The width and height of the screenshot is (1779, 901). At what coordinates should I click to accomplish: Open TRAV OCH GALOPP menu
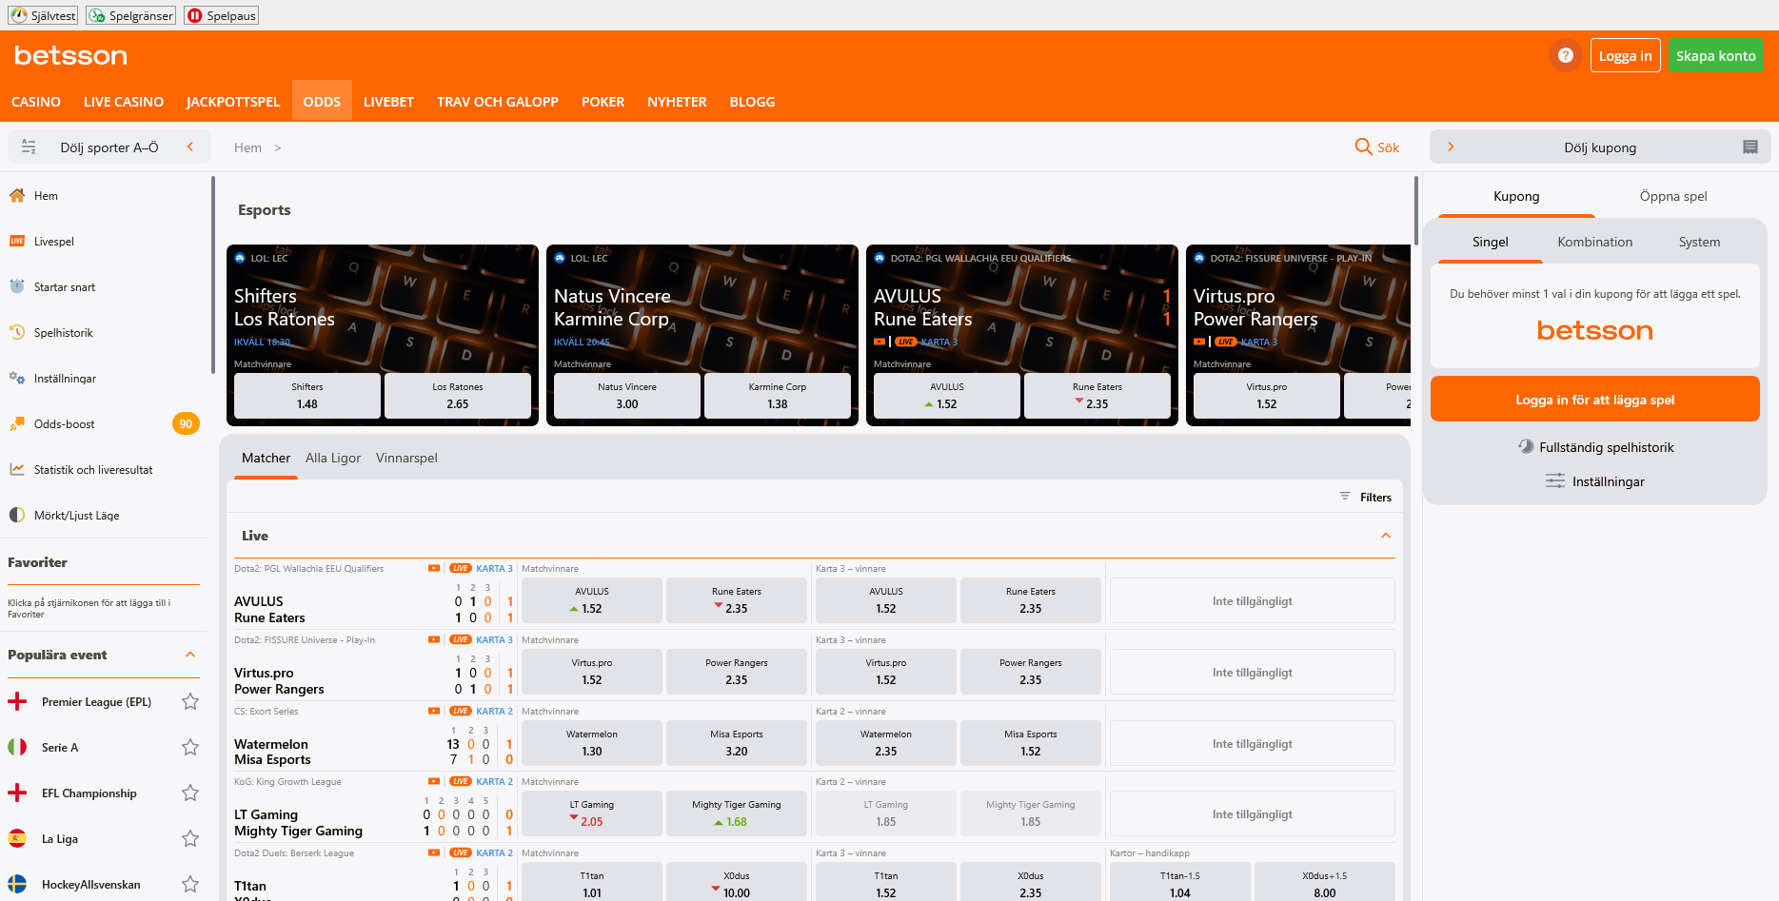pyautogui.click(x=498, y=102)
